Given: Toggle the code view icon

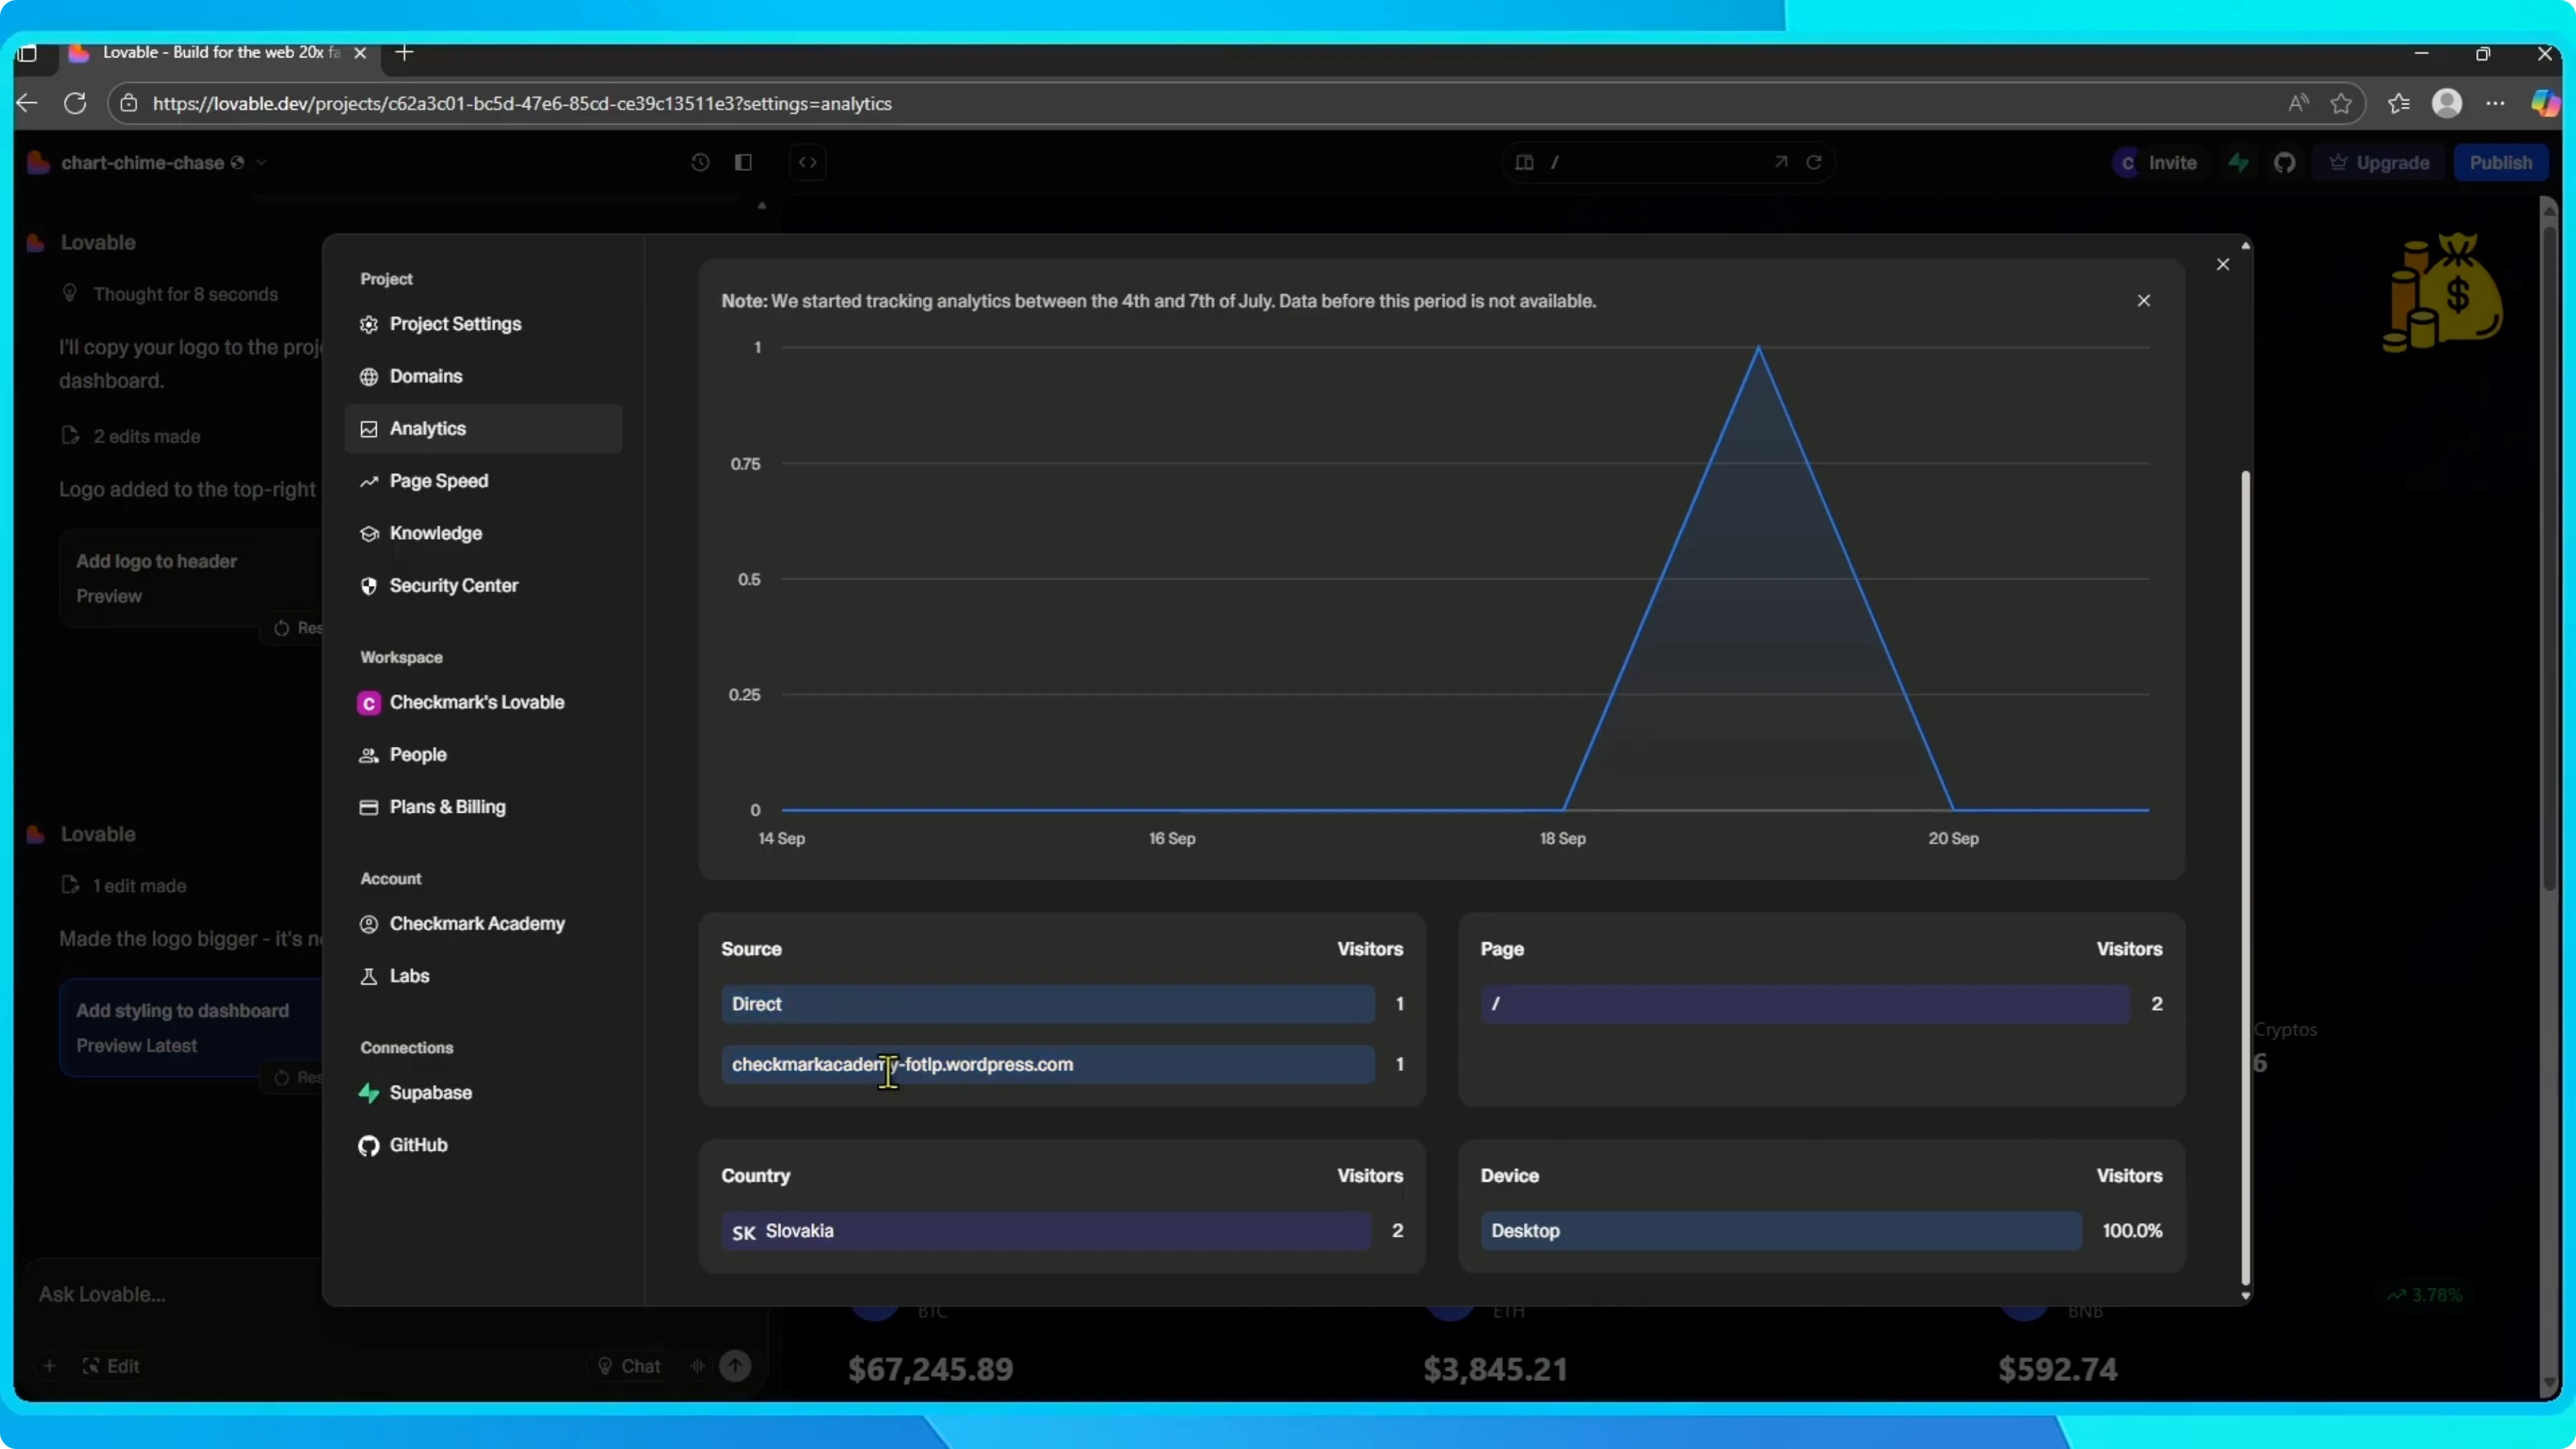Looking at the screenshot, I should point(808,162).
